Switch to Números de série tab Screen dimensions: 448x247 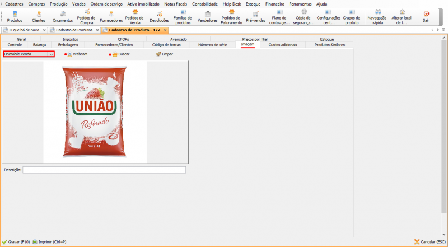(213, 45)
